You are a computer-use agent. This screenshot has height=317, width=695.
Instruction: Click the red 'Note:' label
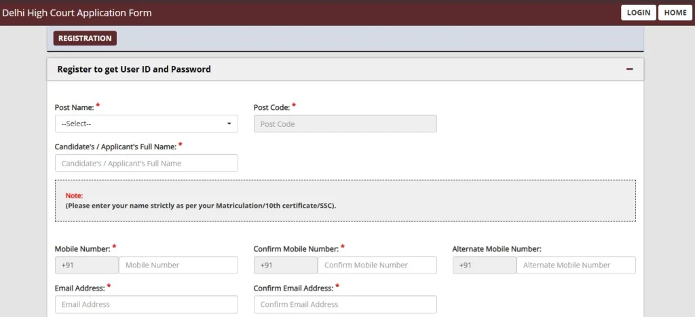tap(74, 195)
